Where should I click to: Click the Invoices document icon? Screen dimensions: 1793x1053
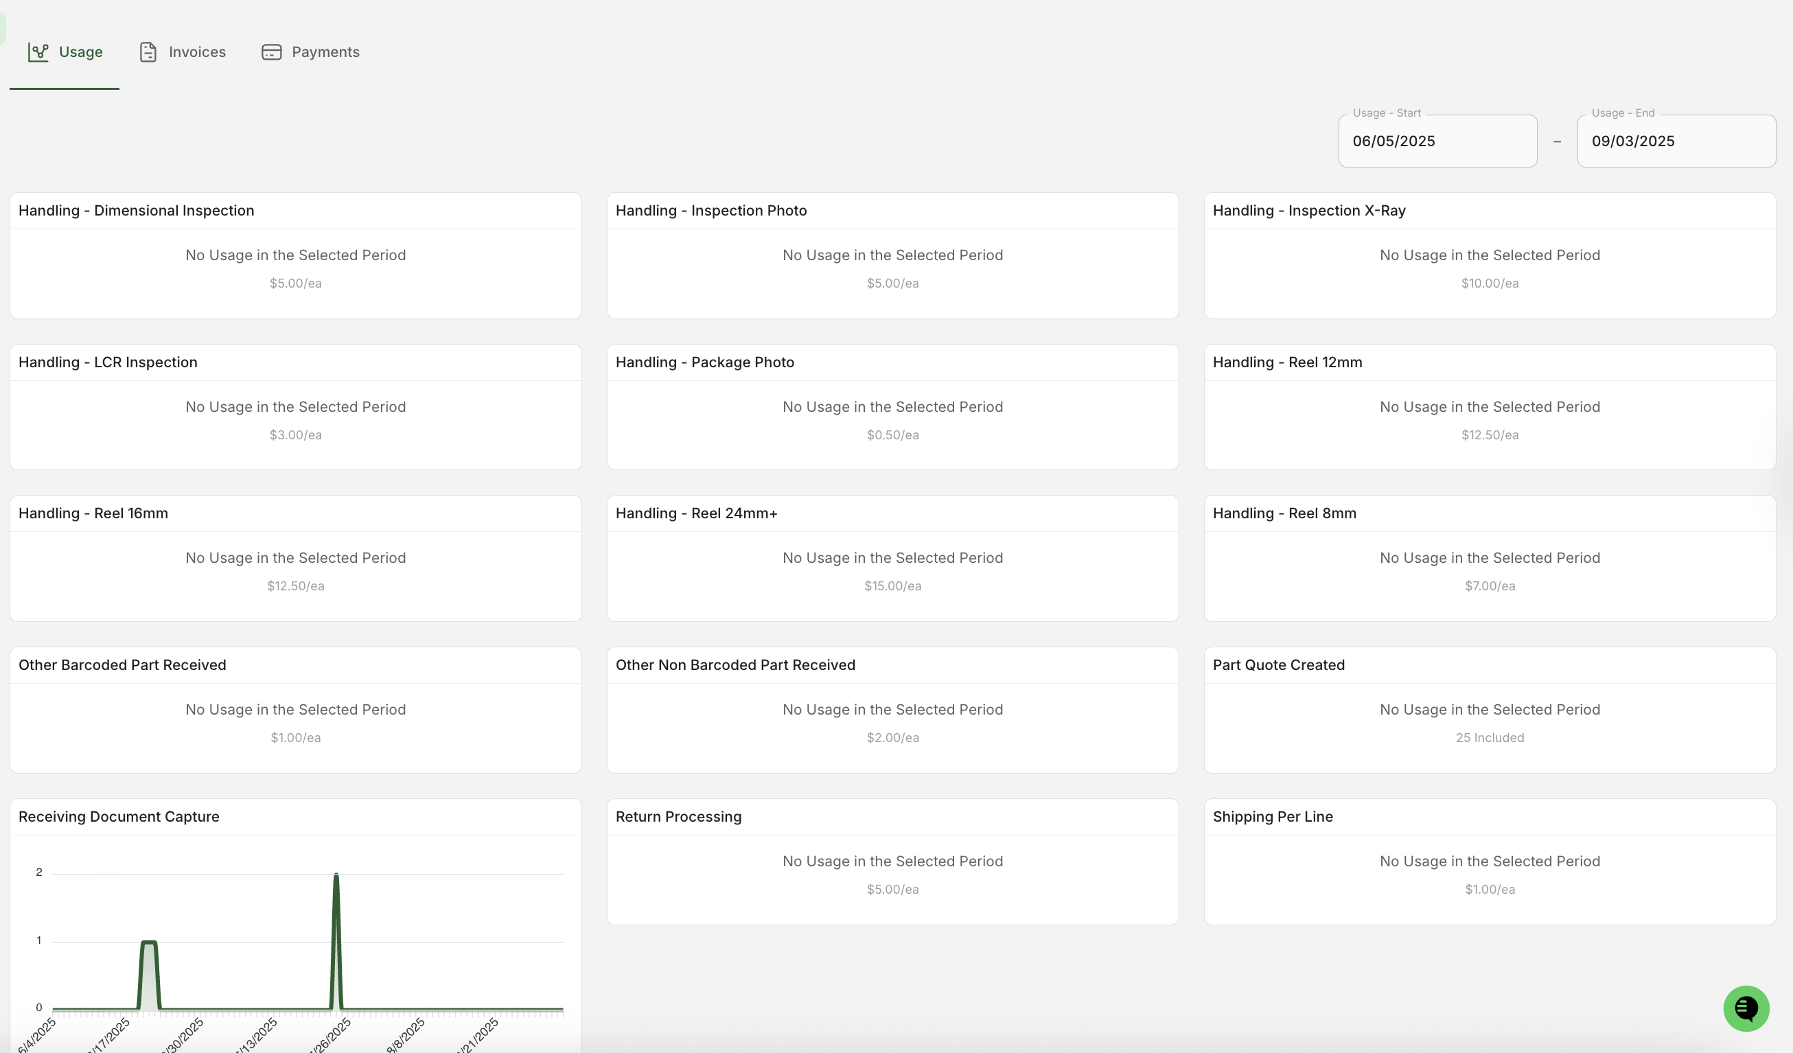click(x=148, y=52)
